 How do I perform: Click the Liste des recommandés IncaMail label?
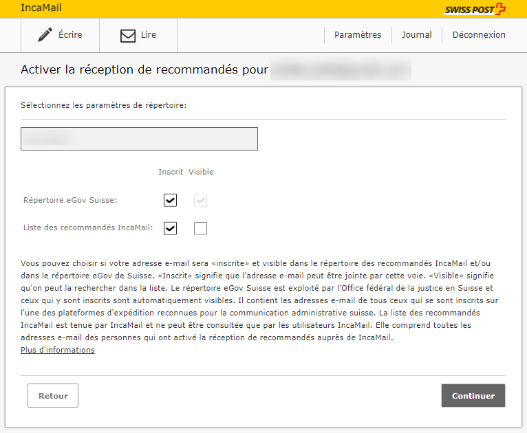point(87,227)
